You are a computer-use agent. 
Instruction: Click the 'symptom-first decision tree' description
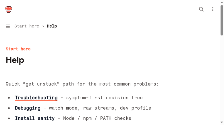pos(104,98)
